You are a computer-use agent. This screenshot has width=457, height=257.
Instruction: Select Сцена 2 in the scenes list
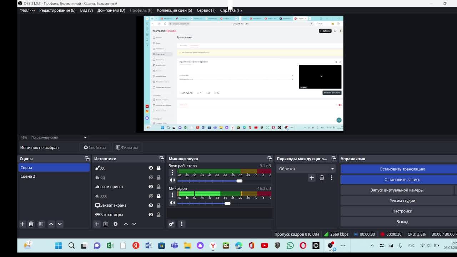(x=54, y=176)
